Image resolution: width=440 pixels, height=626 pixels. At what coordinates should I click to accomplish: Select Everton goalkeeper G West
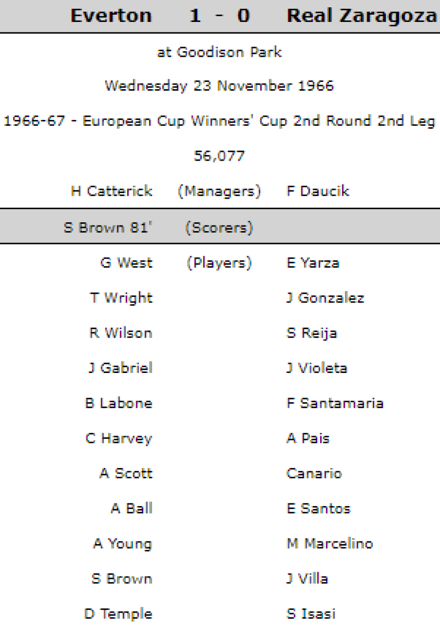126,263
